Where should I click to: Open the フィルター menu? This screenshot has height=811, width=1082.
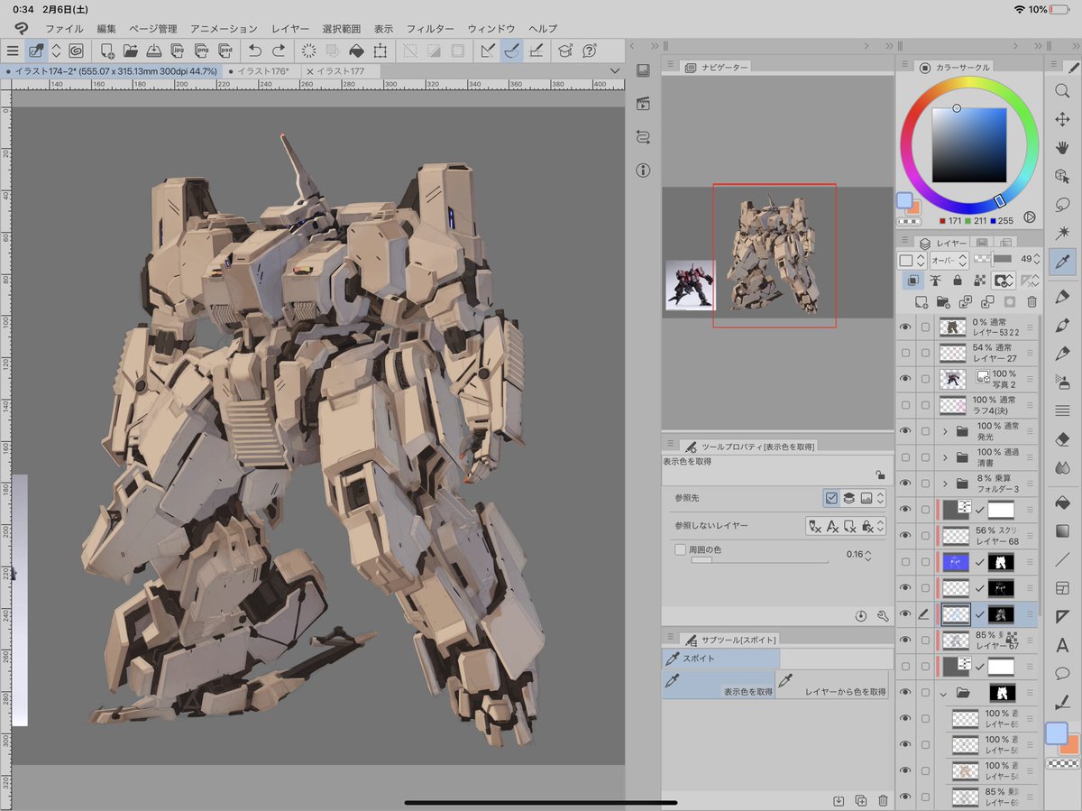[x=429, y=29]
